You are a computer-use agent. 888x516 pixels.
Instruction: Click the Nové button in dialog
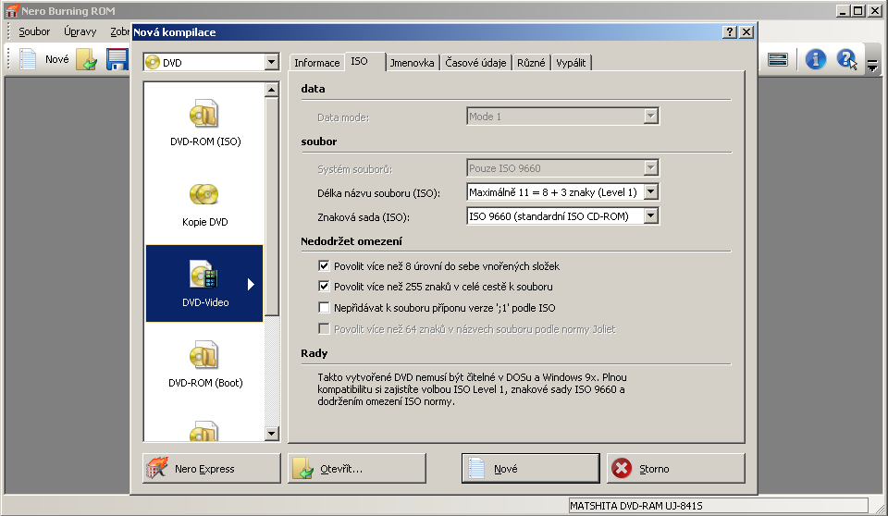click(530, 469)
